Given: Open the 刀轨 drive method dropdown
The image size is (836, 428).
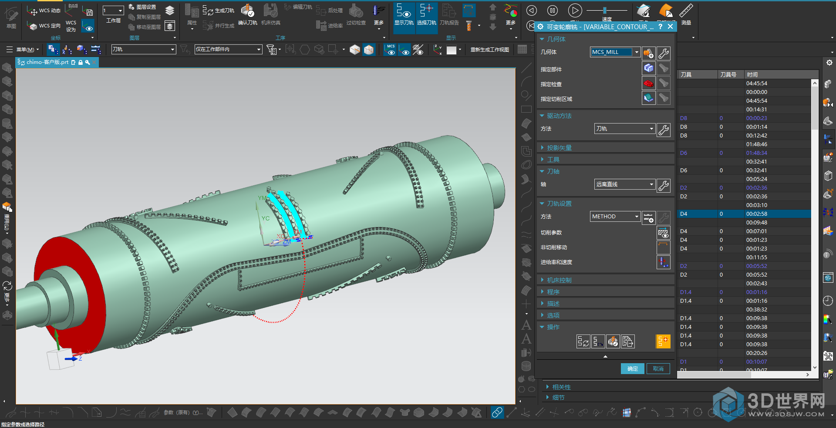Looking at the screenshot, I should 624,128.
